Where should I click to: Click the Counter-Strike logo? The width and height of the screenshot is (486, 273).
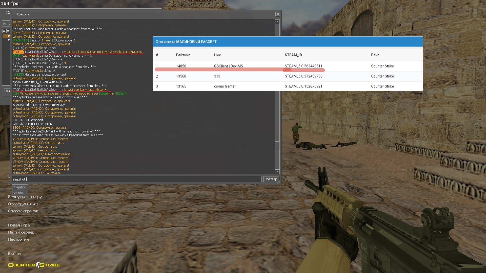tap(34, 265)
